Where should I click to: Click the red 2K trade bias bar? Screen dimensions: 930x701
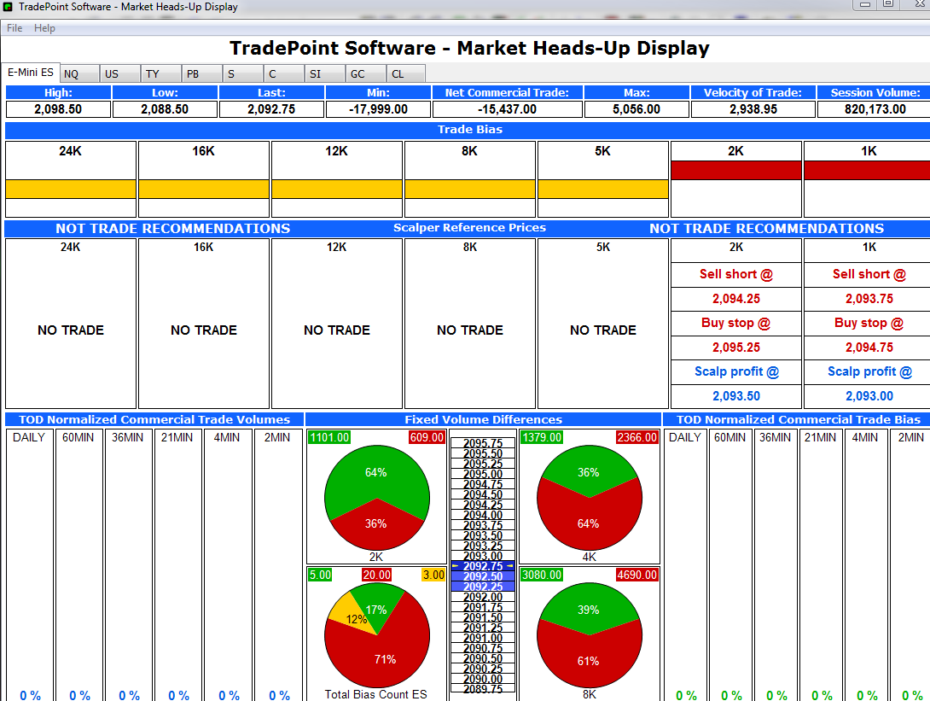pyautogui.click(x=736, y=170)
